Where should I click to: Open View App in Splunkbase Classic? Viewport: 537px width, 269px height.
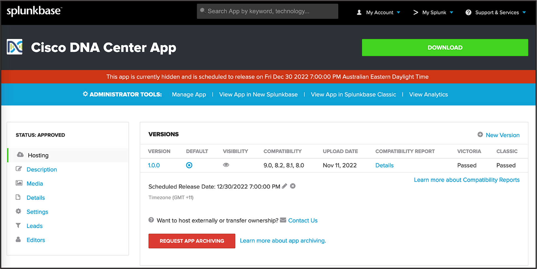click(x=353, y=95)
